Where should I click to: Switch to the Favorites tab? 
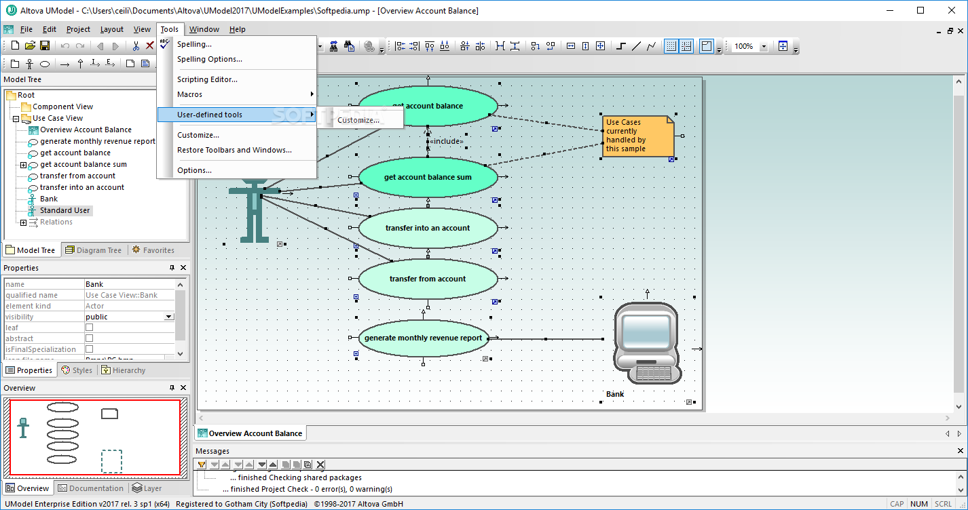click(x=153, y=250)
